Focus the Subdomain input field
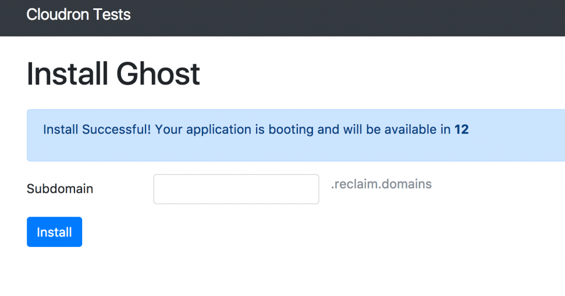The height and width of the screenshot is (296, 565). click(236, 189)
